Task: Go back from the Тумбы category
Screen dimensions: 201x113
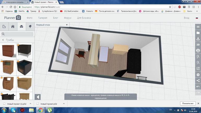Action: pyautogui.click(x=3, y=40)
